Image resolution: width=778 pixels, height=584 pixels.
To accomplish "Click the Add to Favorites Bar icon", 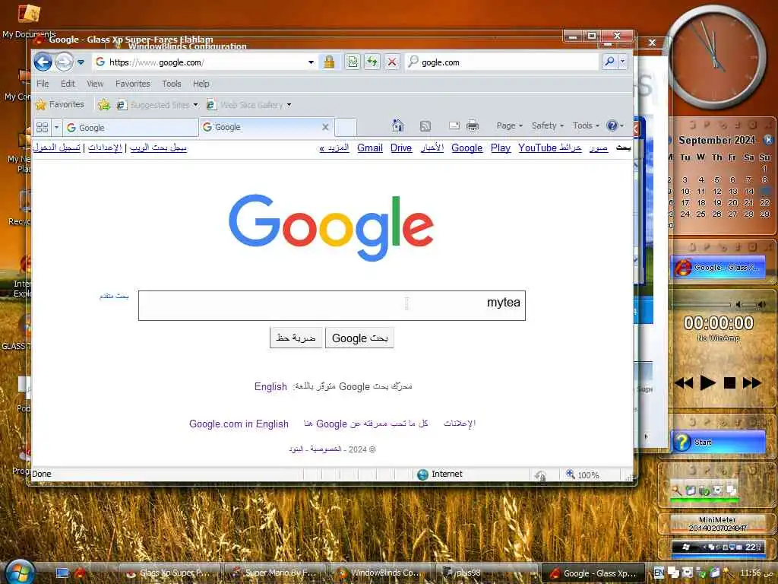I will pyautogui.click(x=103, y=104).
